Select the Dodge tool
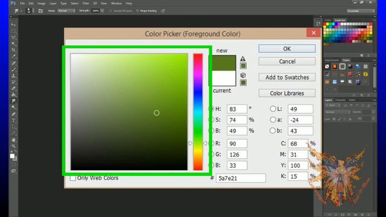Viewport: 386px width, 217px height. (x=13, y=107)
